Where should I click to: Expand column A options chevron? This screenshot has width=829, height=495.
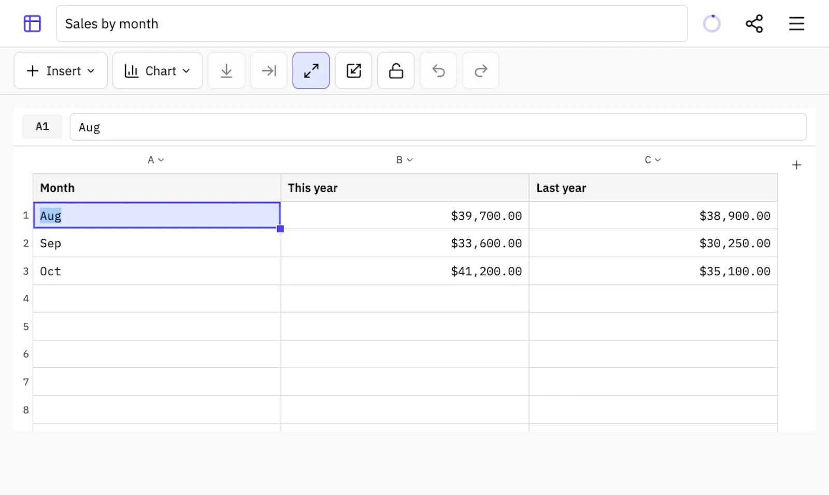pyautogui.click(x=161, y=160)
